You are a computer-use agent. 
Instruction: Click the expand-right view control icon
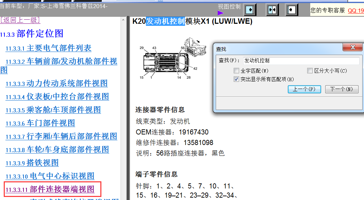pyautogui.click(x=251, y=10)
